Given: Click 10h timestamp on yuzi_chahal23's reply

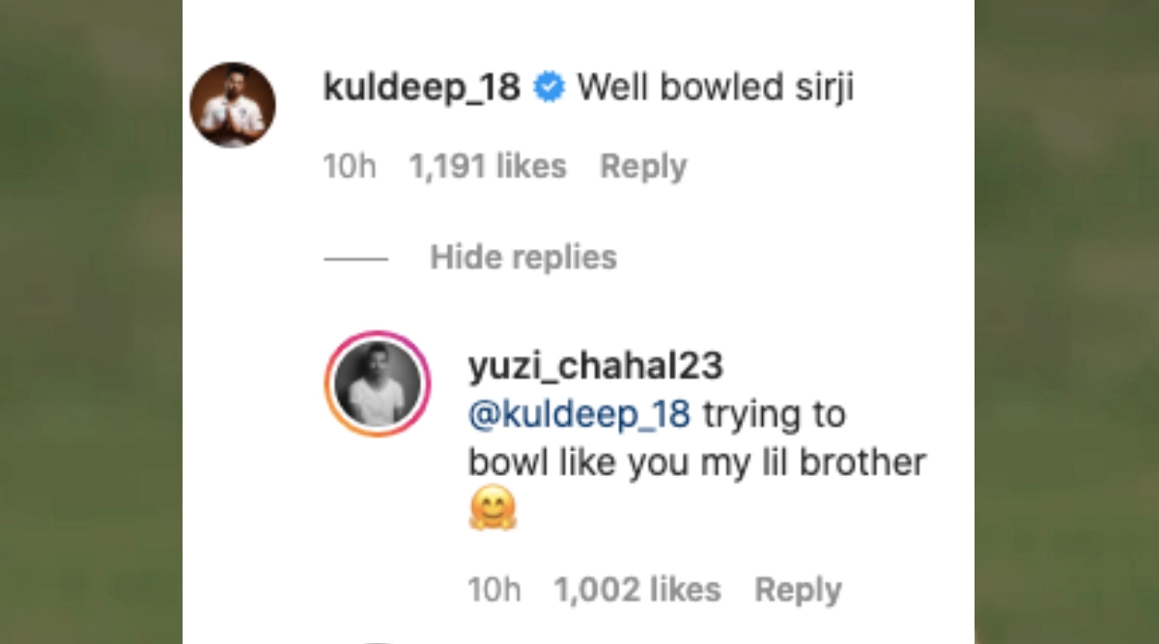Looking at the screenshot, I should tap(494, 590).
